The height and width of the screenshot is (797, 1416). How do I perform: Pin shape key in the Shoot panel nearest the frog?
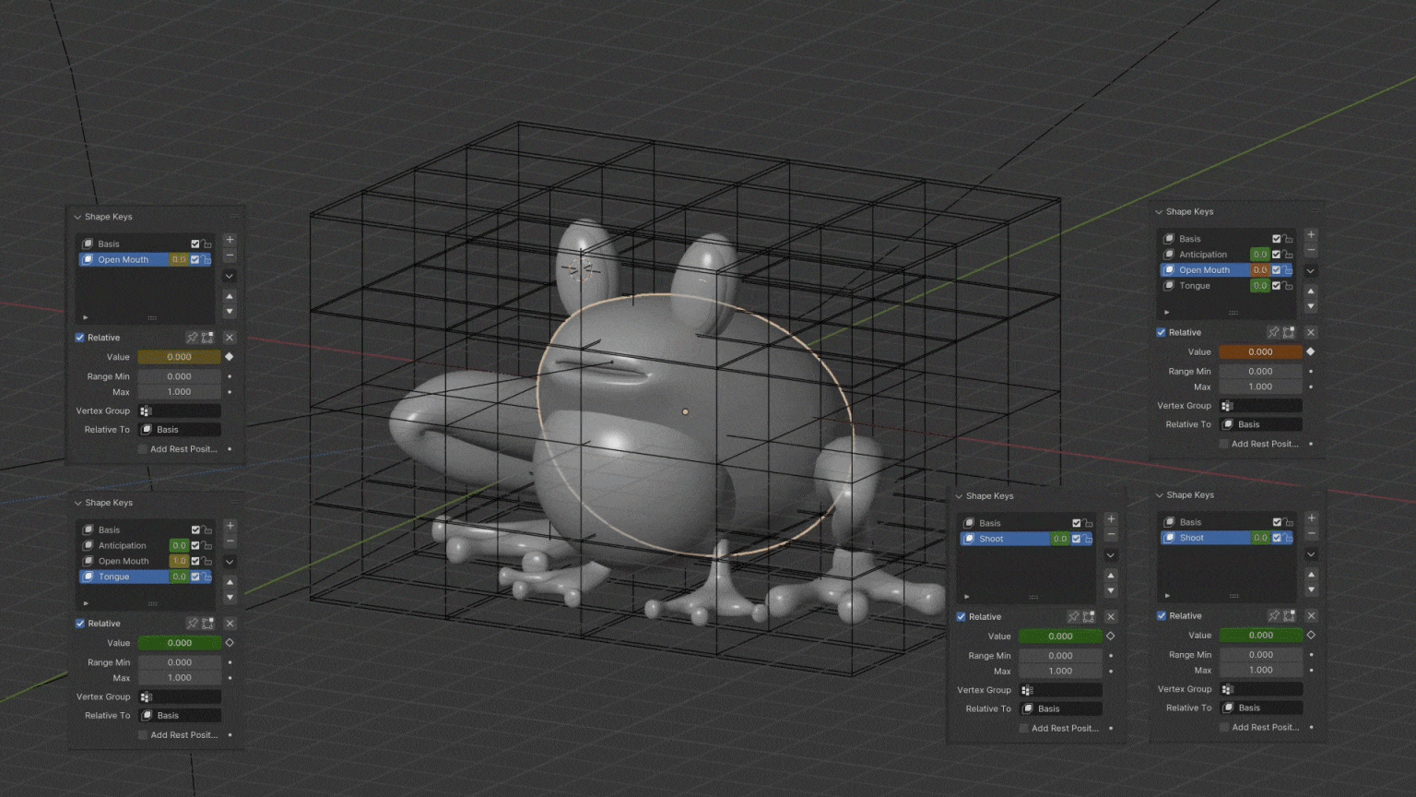coord(1073,616)
